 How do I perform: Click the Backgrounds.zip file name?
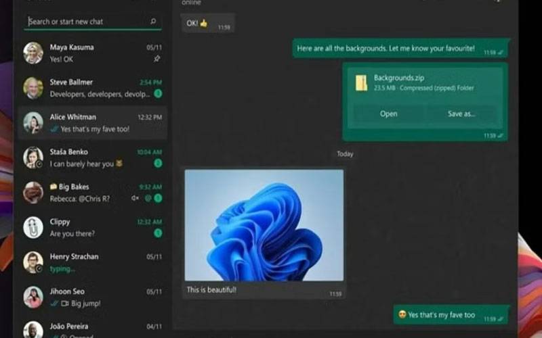(399, 78)
